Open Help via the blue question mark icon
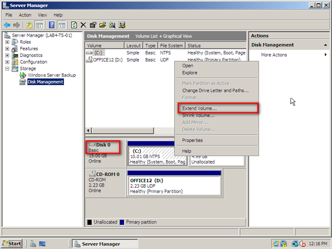 coord(51,25)
